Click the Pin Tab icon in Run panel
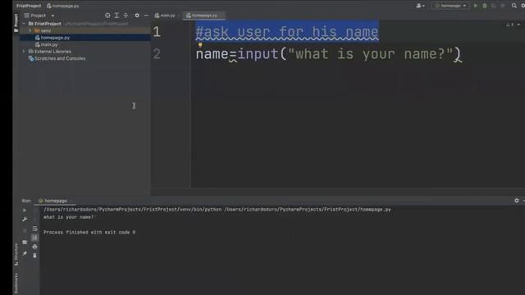 [x=25, y=253]
